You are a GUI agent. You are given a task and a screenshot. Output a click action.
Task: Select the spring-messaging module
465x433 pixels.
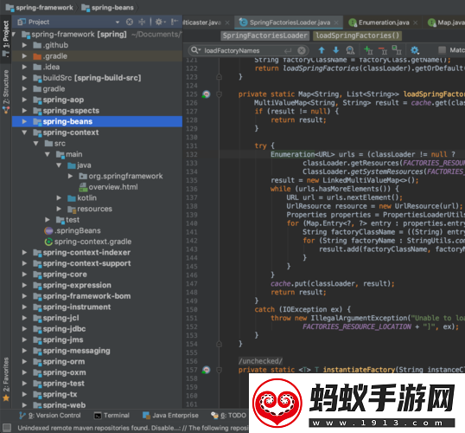[x=72, y=351]
